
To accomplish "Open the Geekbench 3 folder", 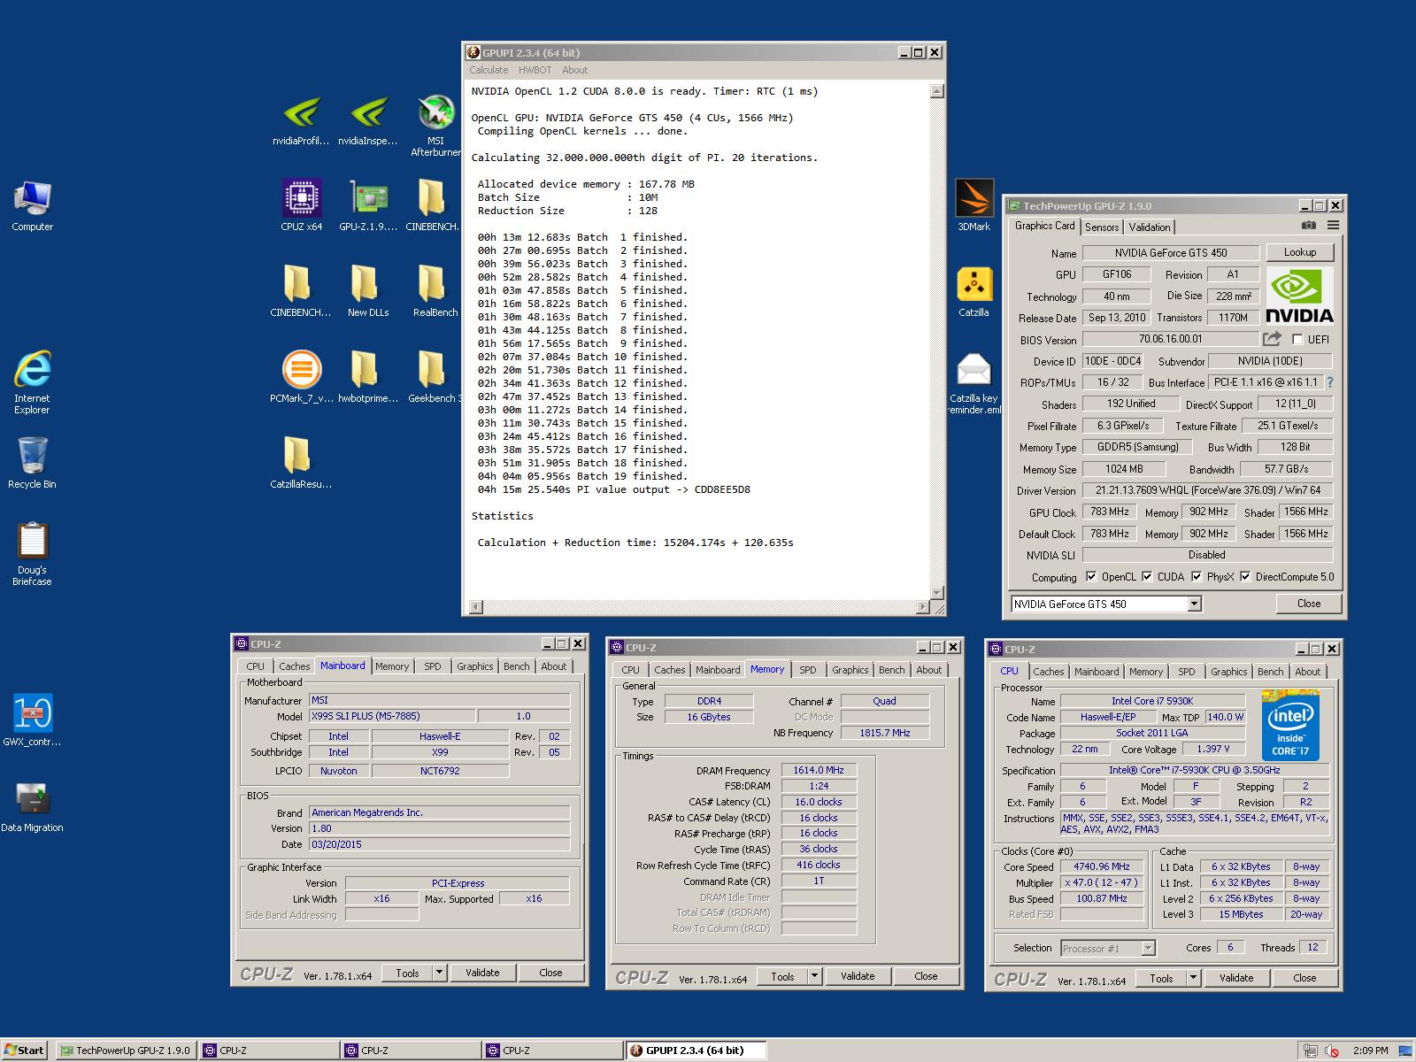I will [434, 377].
